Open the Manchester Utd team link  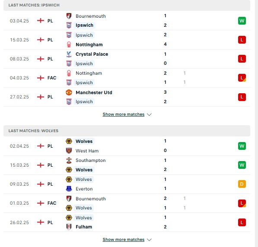94,92
